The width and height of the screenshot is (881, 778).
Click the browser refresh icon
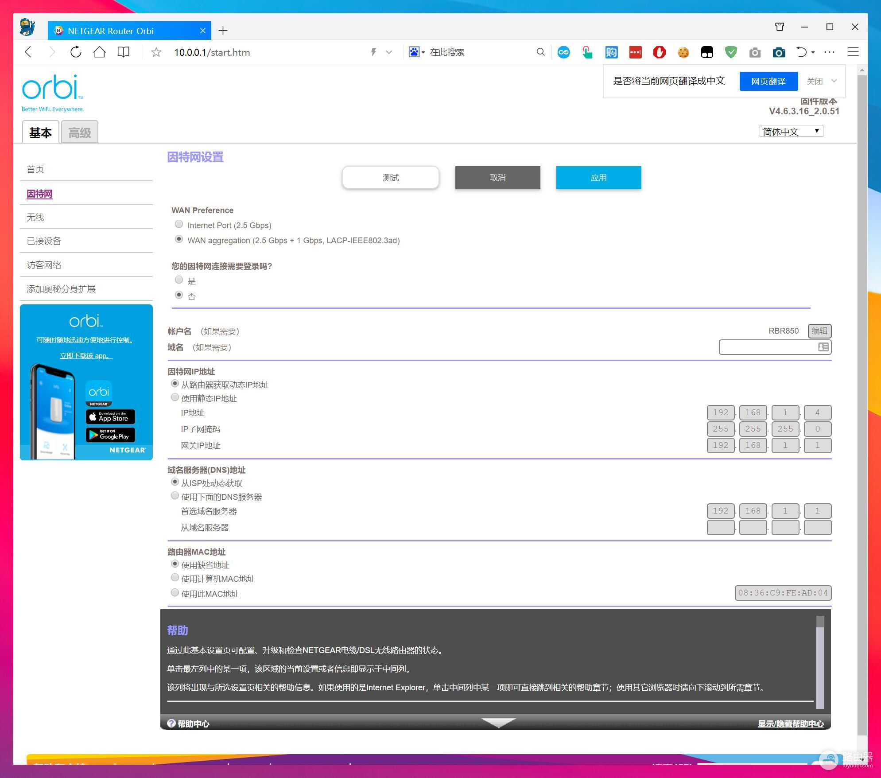pos(76,52)
